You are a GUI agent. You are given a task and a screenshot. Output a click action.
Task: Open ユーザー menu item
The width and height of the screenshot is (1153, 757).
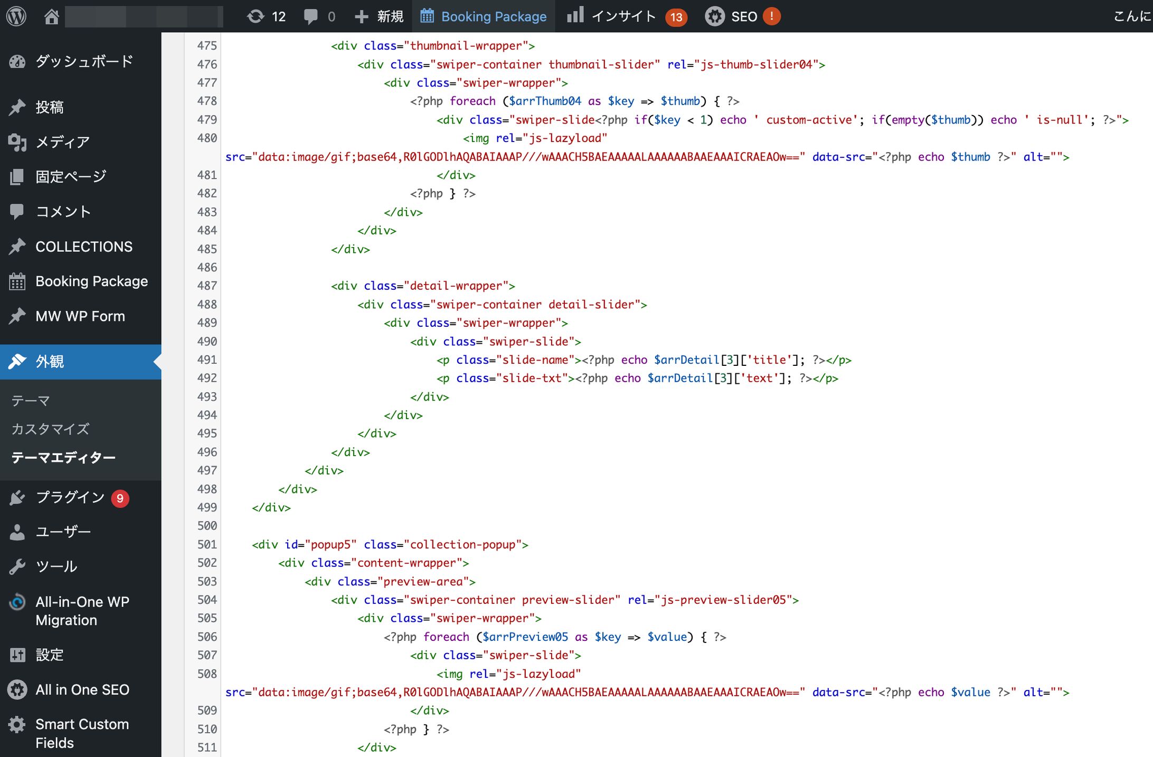tap(63, 532)
